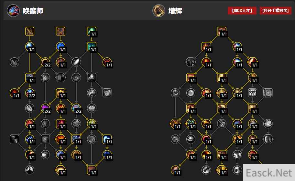Select Augmentation tree's topmost 1/1 root talent
The height and width of the screenshot is (181, 295).
[x=222, y=31]
